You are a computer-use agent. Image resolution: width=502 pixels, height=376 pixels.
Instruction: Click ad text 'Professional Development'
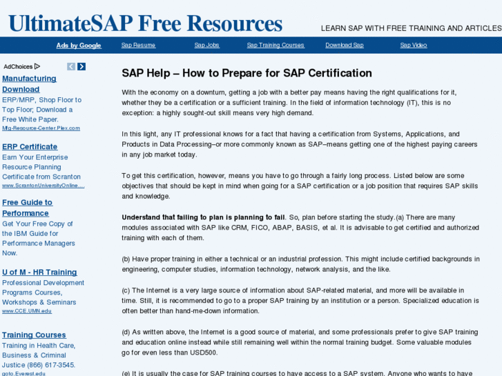tap(44, 283)
